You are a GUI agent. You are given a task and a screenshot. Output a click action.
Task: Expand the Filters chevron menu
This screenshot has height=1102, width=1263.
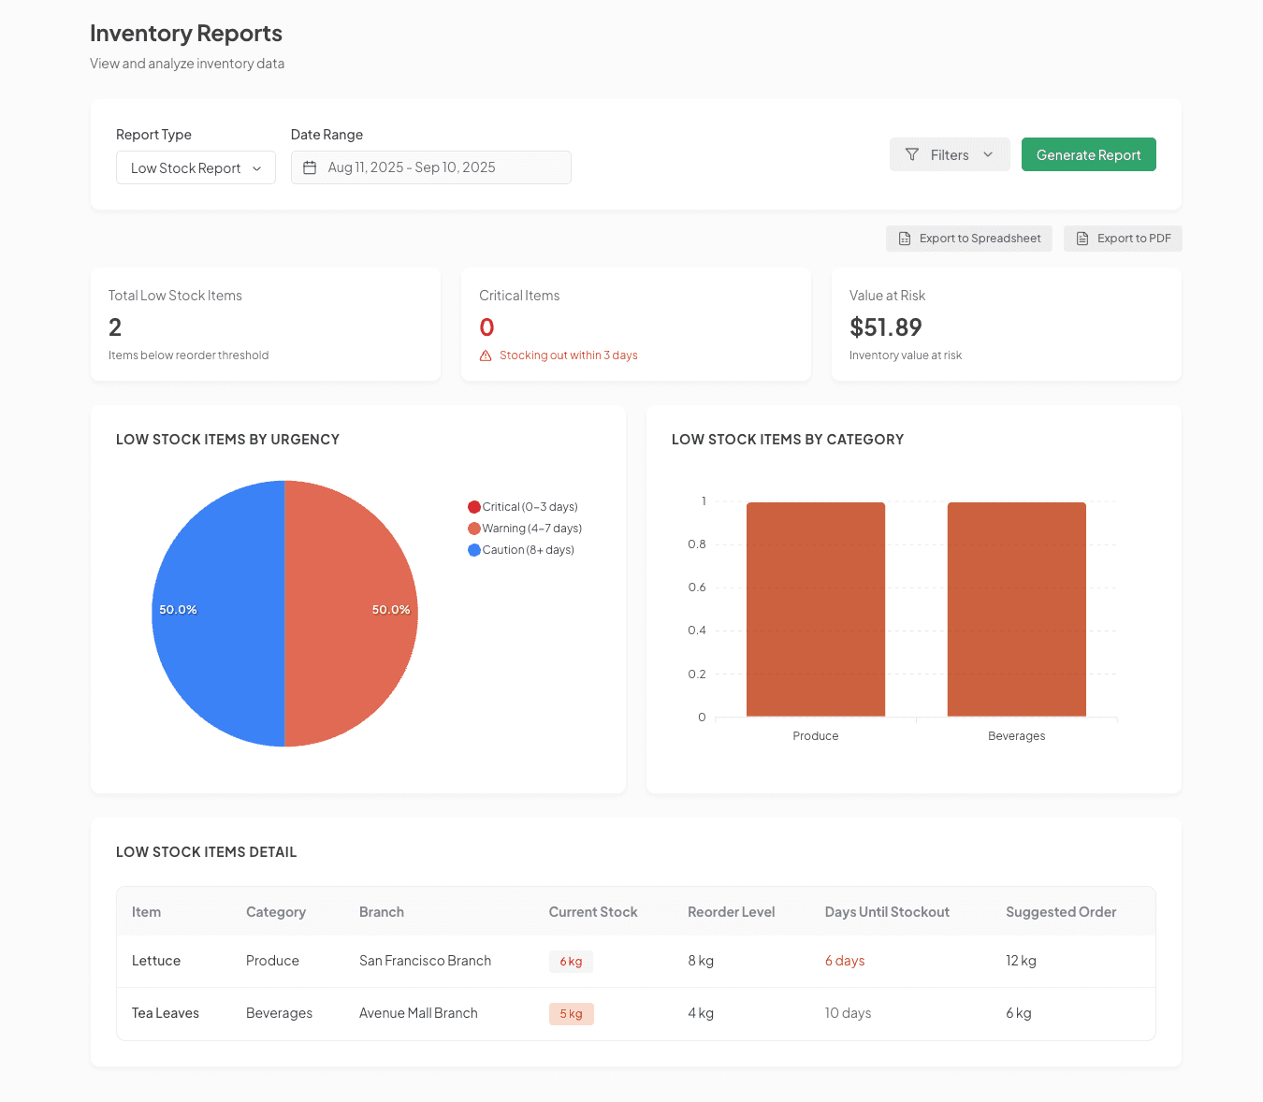click(x=988, y=154)
